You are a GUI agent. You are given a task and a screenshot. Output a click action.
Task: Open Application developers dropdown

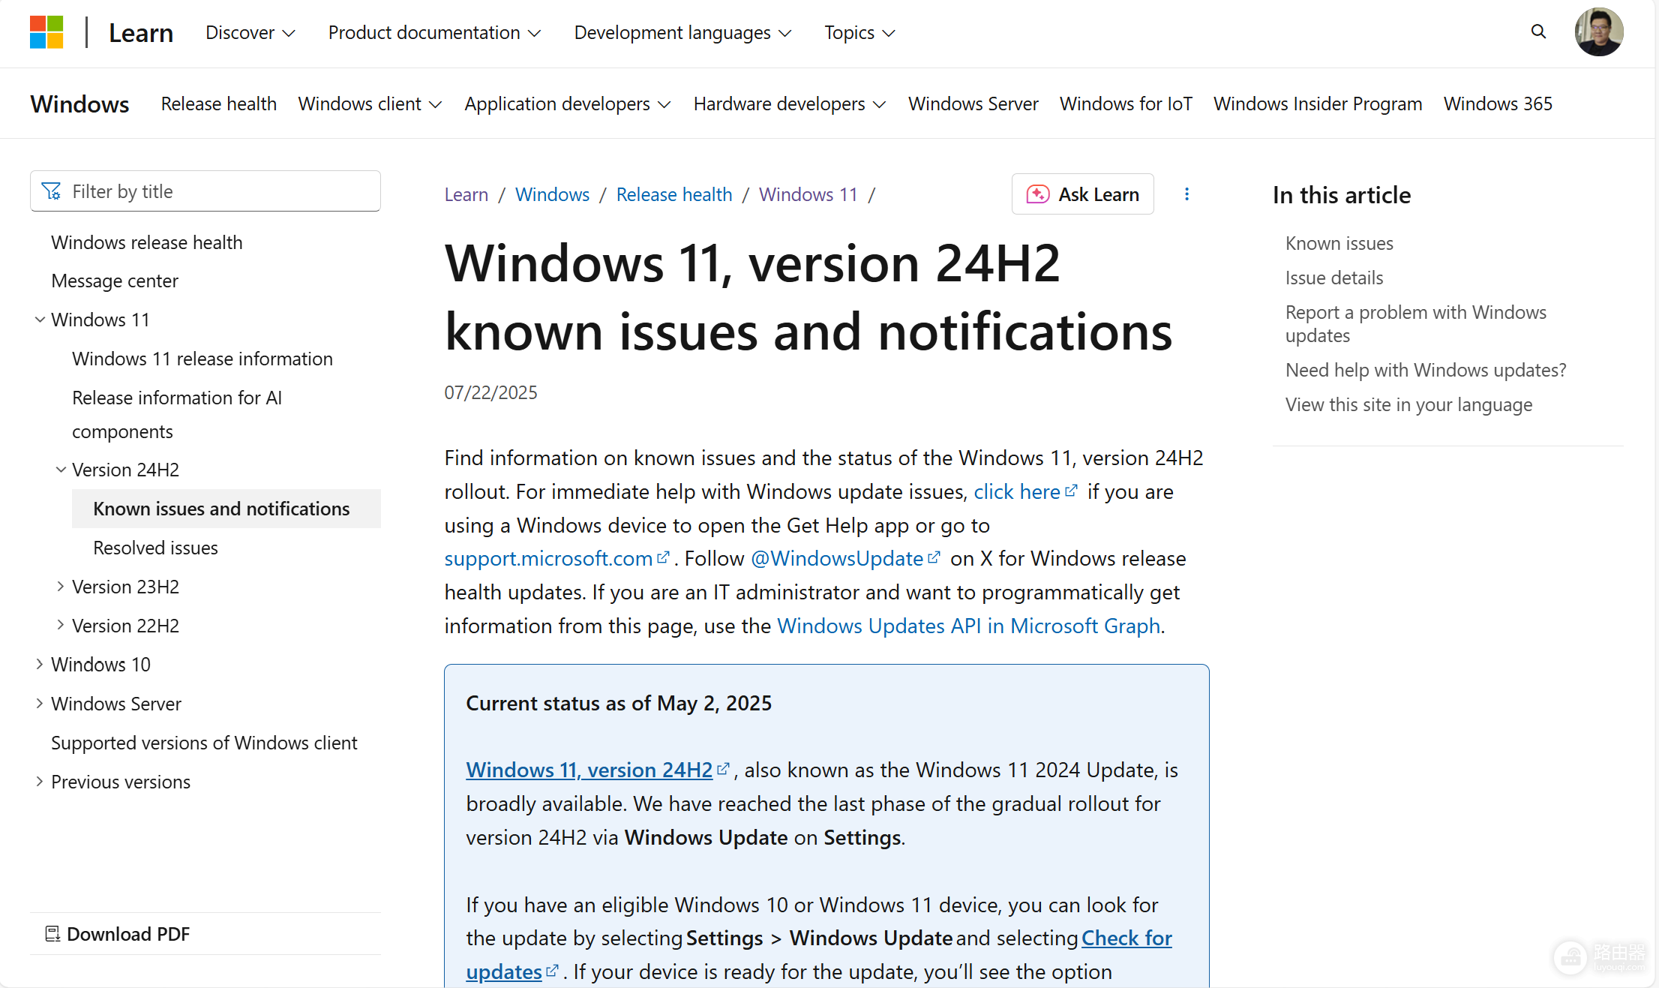(567, 104)
